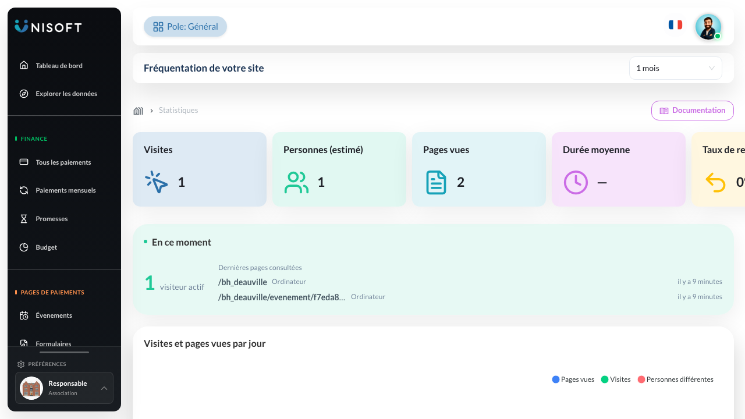Image resolution: width=745 pixels, height=419 pixels.
Task: Open the Promesses menu item
Action: point(52,219)
